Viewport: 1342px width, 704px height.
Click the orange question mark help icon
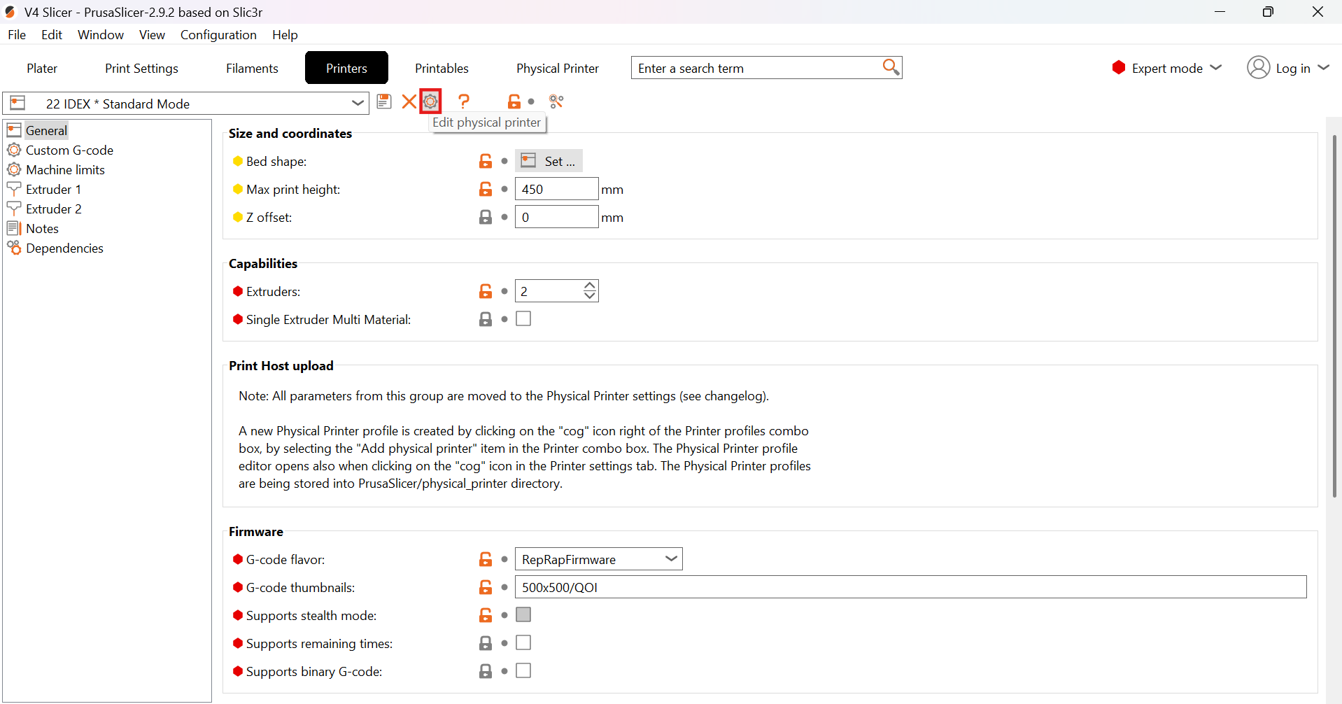[464, 101]
